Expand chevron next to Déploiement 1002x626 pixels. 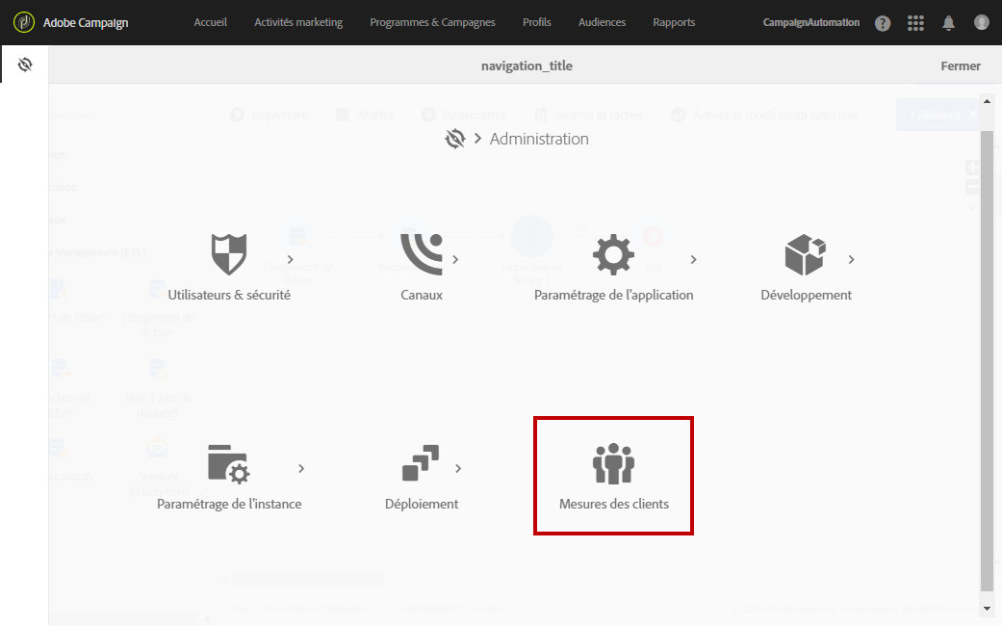coord(458,469)
